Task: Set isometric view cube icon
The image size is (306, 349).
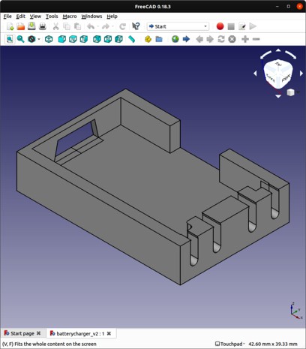Action: tap(49, 39)
